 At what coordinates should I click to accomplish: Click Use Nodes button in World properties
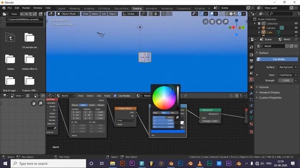click(x=277, y=59)
